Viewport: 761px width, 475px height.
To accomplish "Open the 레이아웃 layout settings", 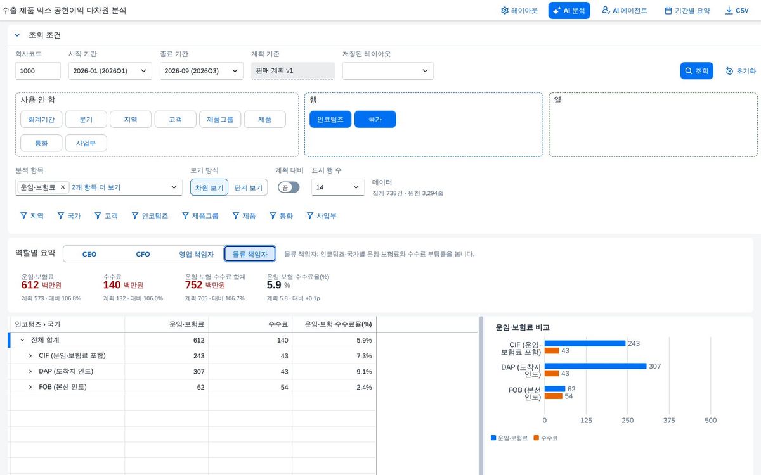I will (519, 11).
